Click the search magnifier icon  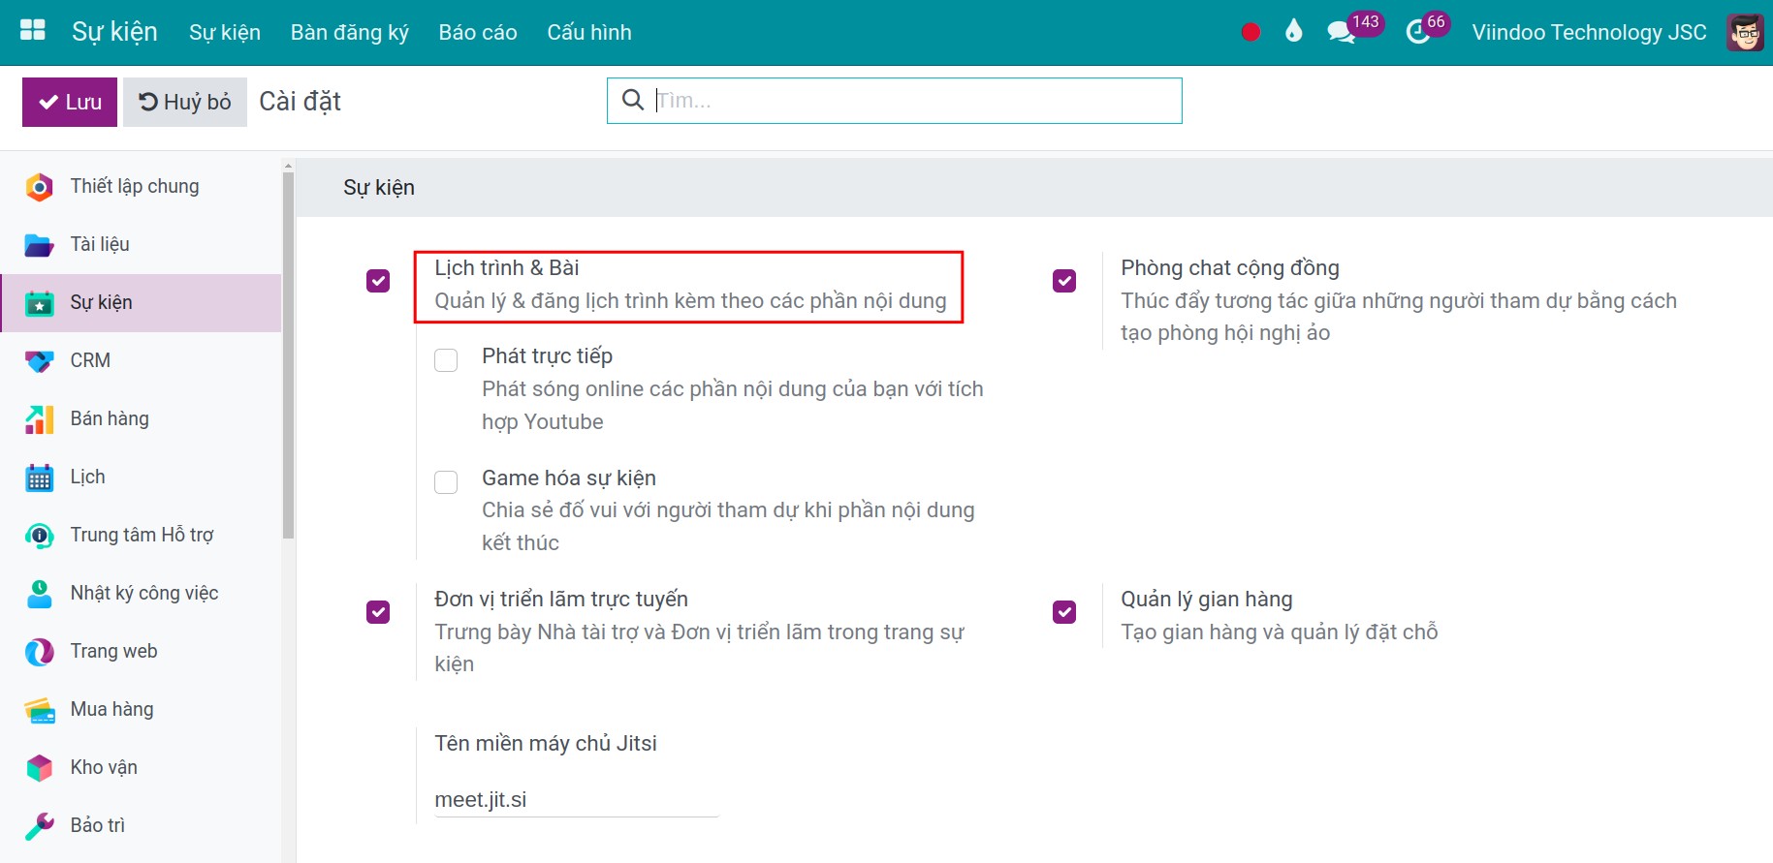pyautogui.click(x=632, y=100)
